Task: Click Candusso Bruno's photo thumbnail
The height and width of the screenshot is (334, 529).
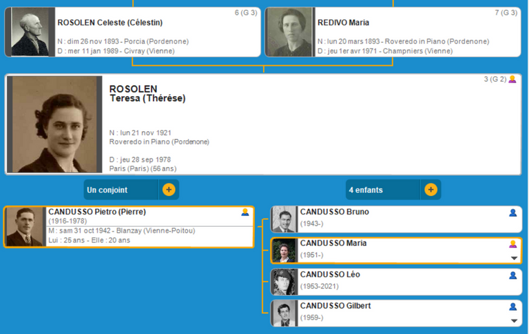Action: [283, 220]
